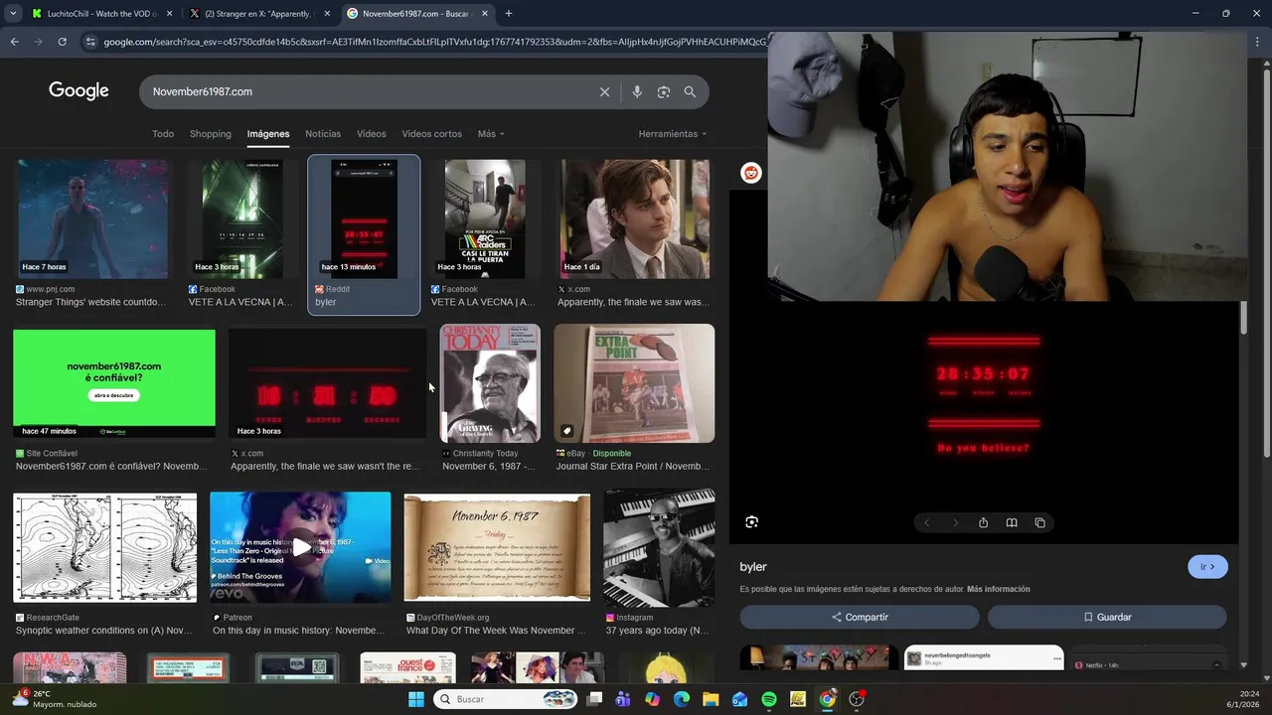
Task: Open the Instagram keyboard player thumbnail
Action: click(x=659, y=548)
